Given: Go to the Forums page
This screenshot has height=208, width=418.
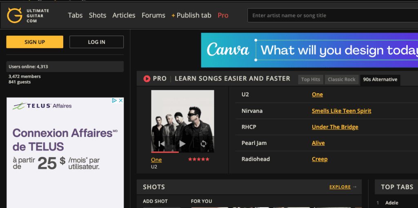Looking at the screenshot, I should coord(153,15).
